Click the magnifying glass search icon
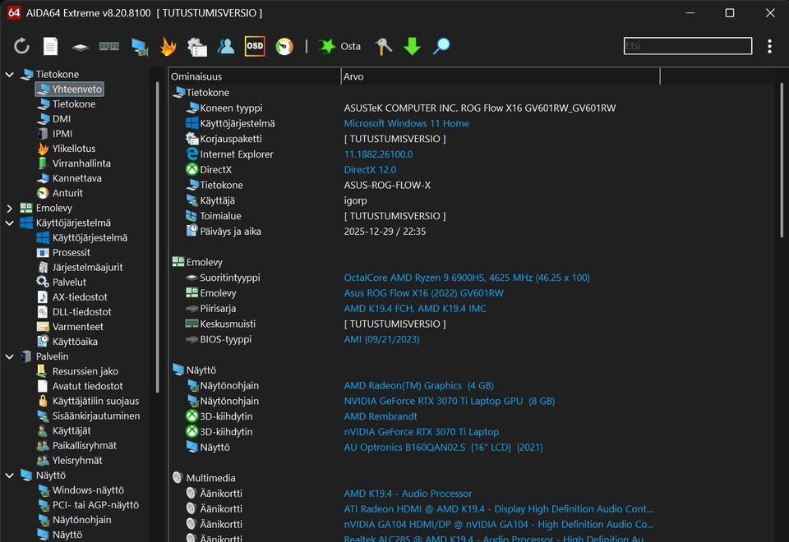The image size is (789, 542). pos(441,47)
